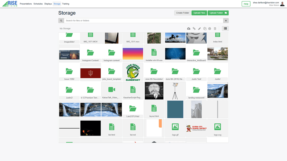Click the Upload Files button
This screenshot has width=287, height=161.
[199, 13]
